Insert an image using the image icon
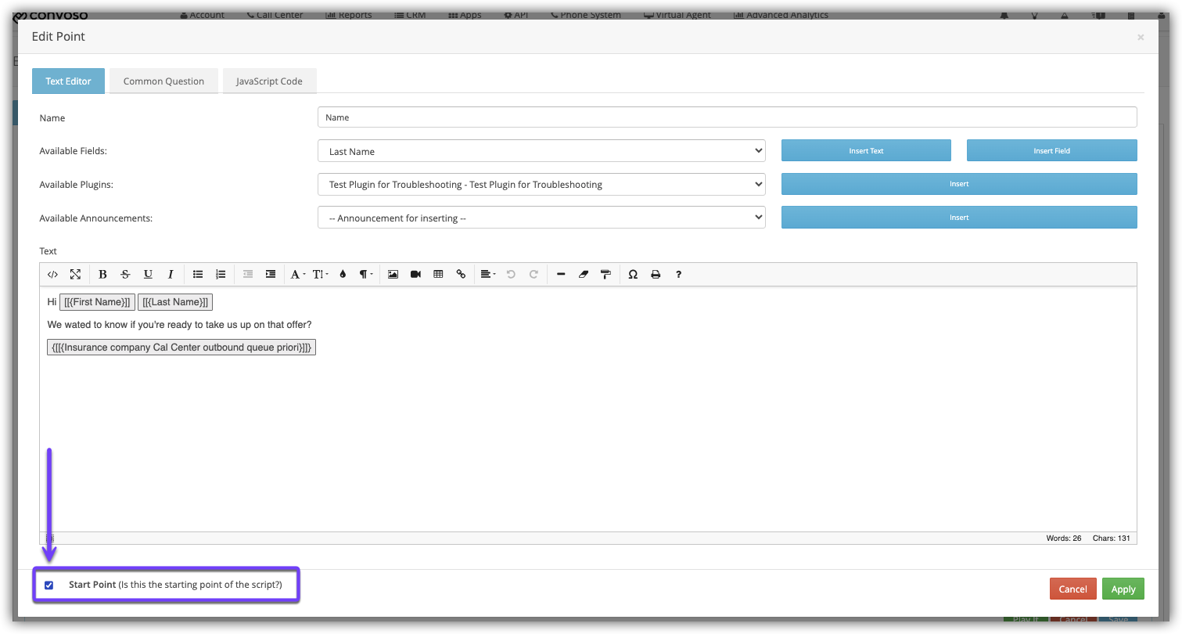 (393, 275)
